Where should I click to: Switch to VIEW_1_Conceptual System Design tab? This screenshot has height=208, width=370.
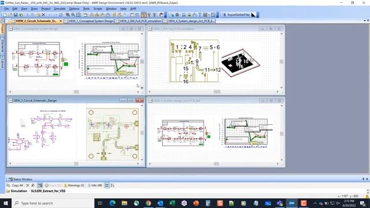click(x=88, y=21)
